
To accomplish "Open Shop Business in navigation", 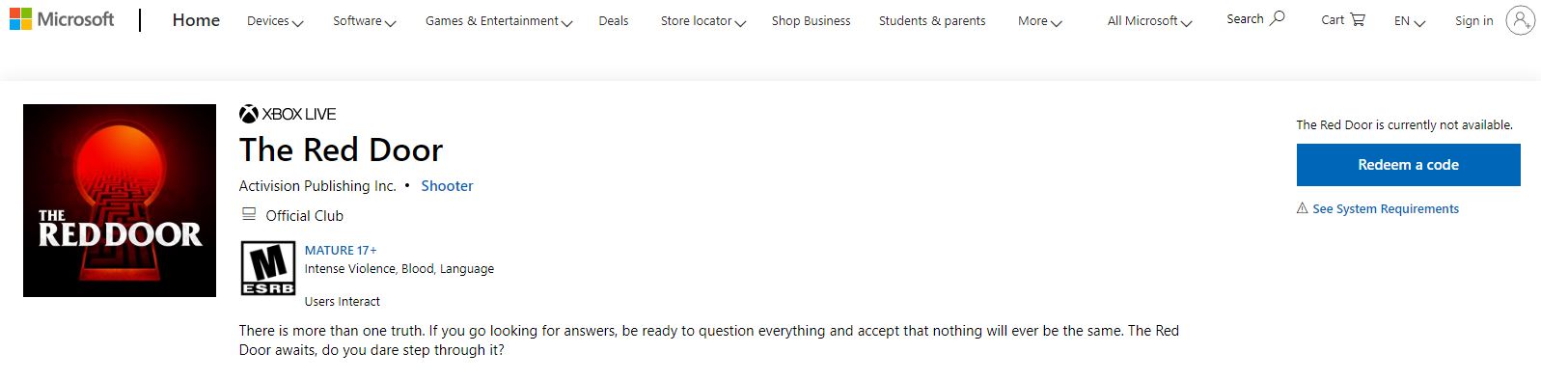I will (812, 20).
